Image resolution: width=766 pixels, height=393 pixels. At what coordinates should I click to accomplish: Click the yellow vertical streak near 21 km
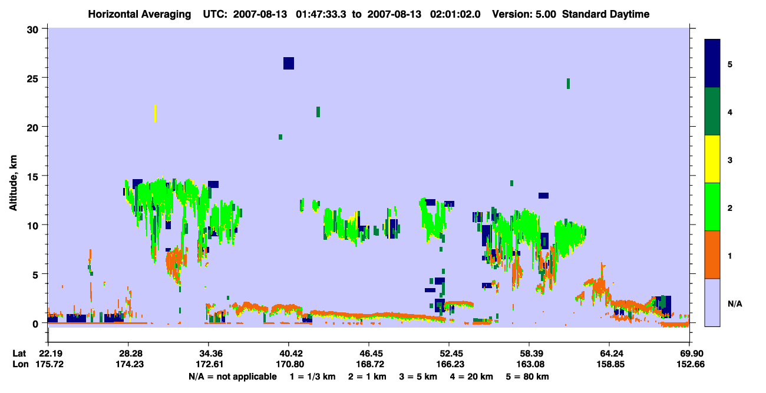[x=155, y=114]
